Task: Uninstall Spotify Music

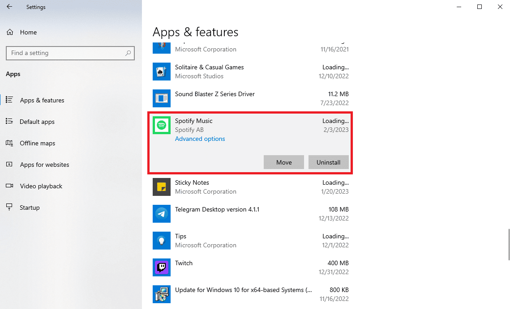Action: [x=329, y=162]
